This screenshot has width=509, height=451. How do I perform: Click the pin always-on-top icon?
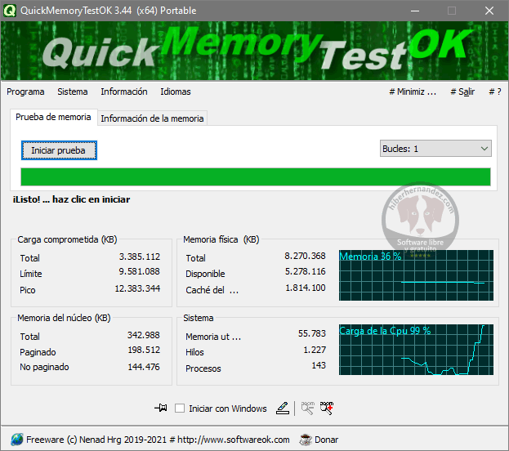tap(161, 408)
